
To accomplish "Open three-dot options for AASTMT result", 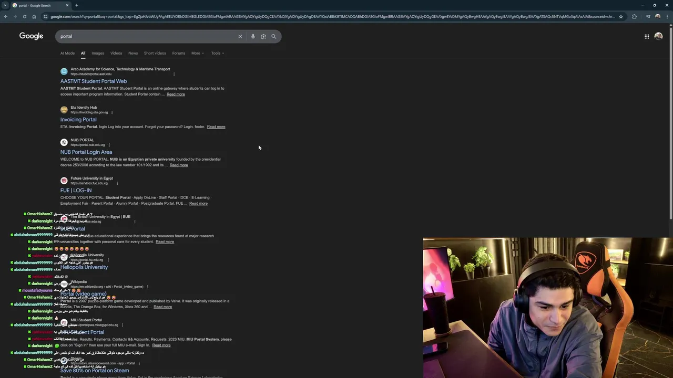I will click(174, 74).
